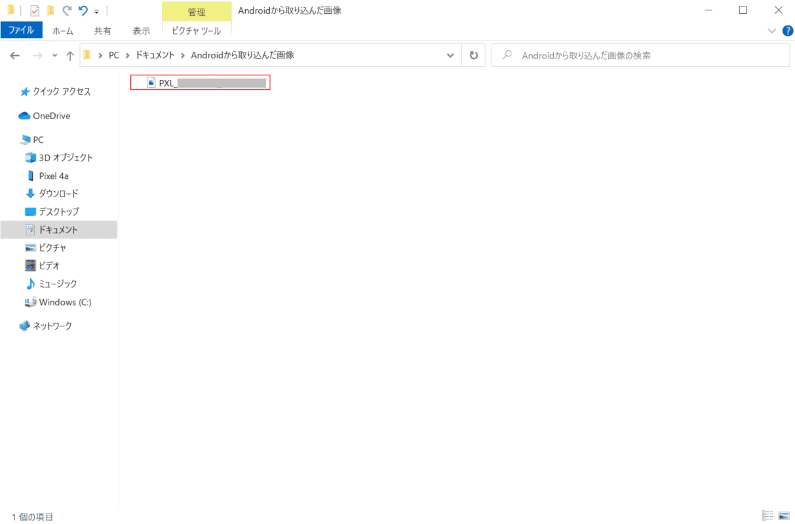
Task: Select Windows (C:) drive
Action: click(x=58, y=302)
